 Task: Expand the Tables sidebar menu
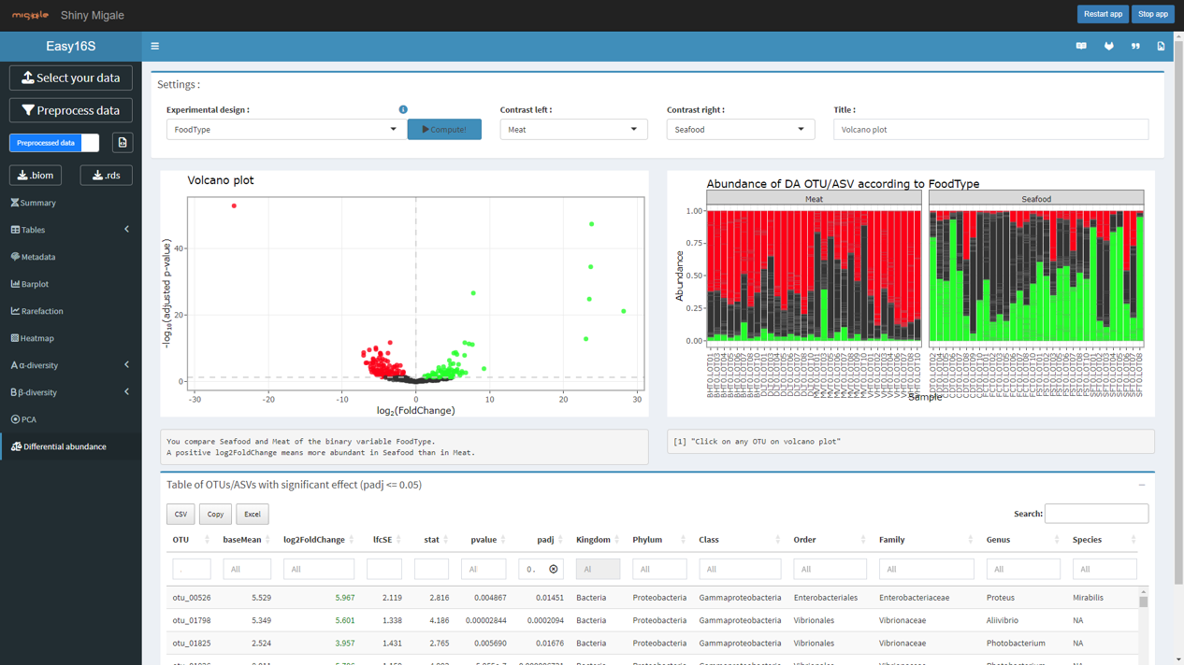(70, 230)
